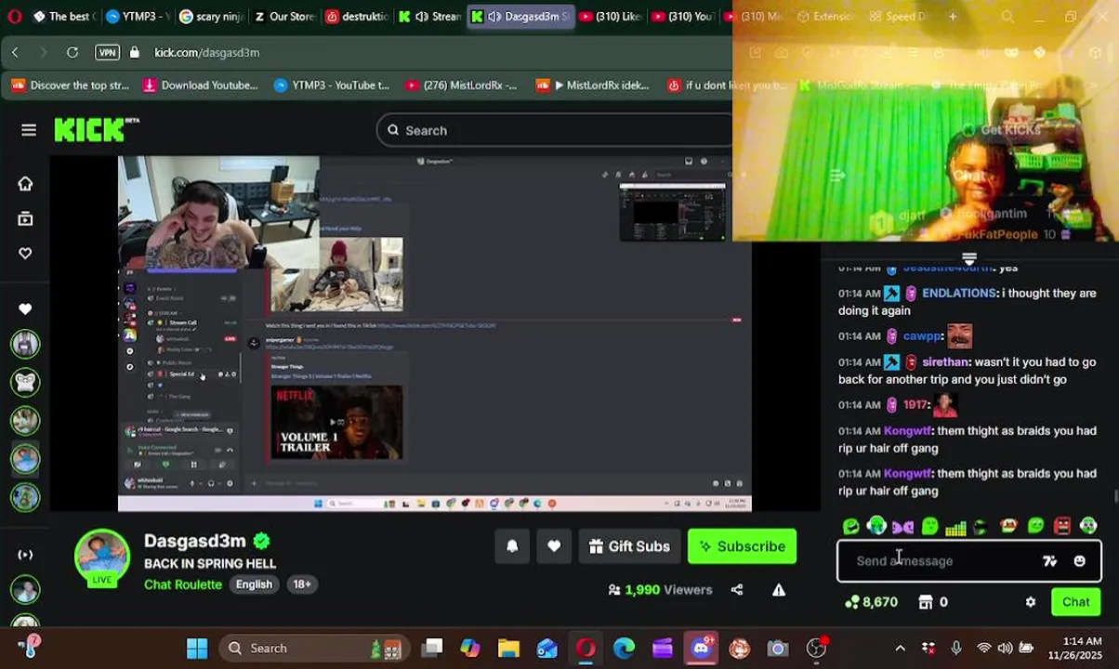This screenshot has height=669, width=1119.
Task: Insert the first green speech emote
Action: (850, 527)
